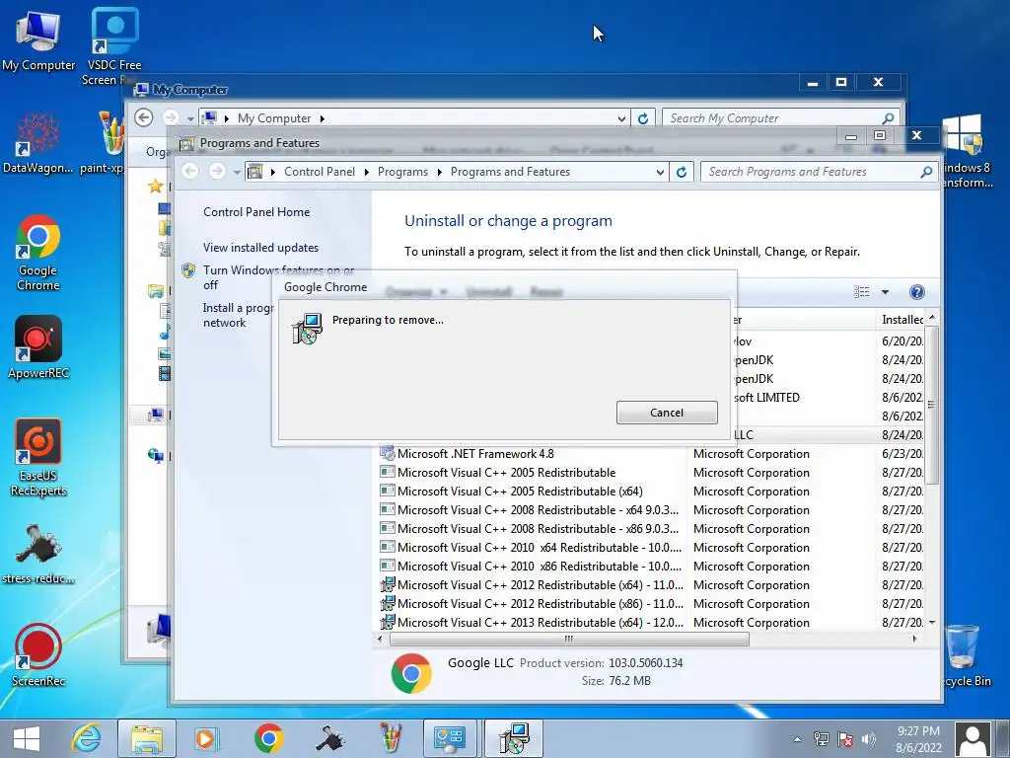Launch Internet Explorer from taskbar
Image resolution: width=1010 pixels, height=758 pixels.
coord(87,738)
